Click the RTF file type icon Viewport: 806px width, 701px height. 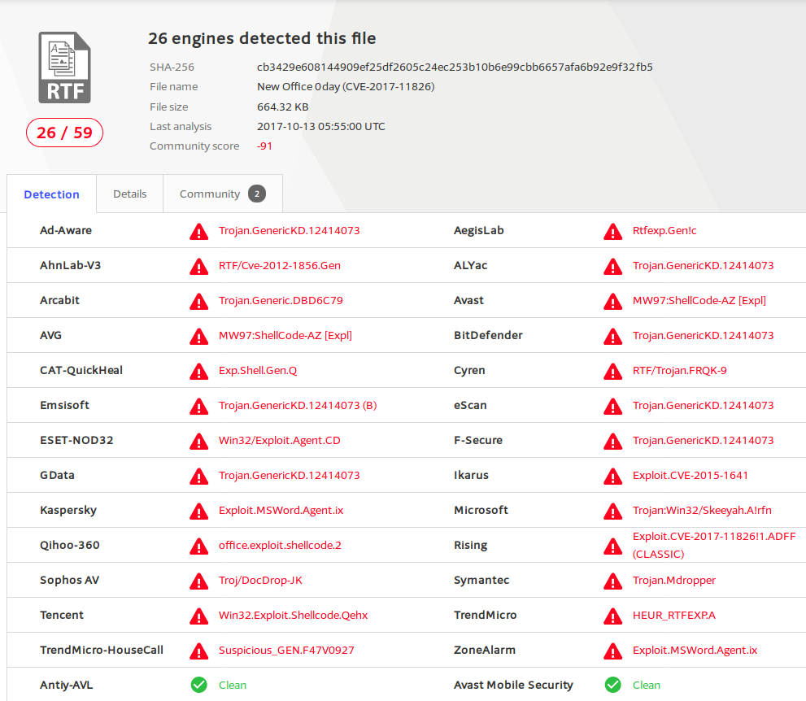(x=65, y=67)
